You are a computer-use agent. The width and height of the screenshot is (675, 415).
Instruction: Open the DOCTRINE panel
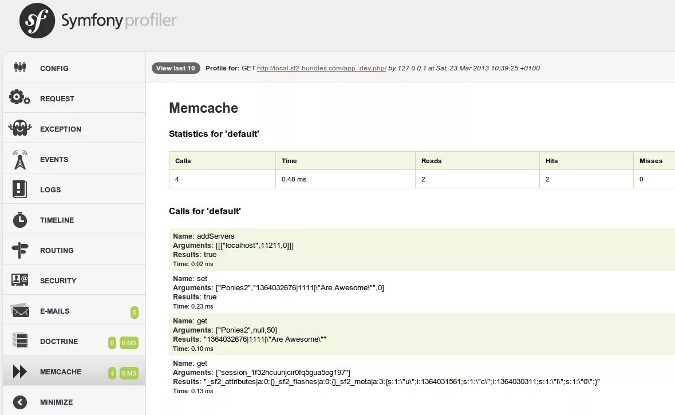click(x=74, y=341)
